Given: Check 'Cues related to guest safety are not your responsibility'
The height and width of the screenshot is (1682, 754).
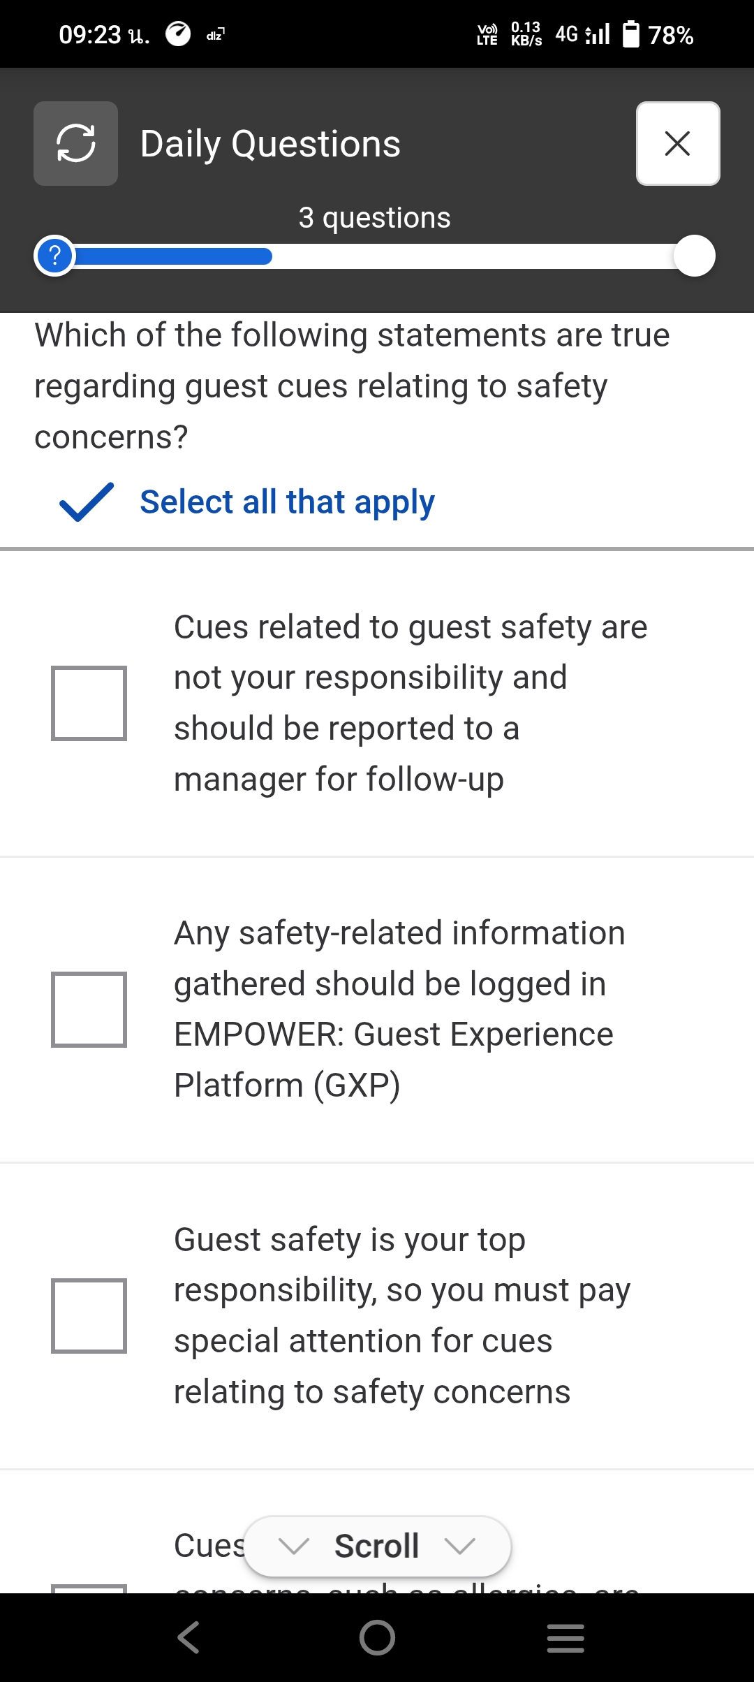Looking at the screenshot, I should (89, 703).
